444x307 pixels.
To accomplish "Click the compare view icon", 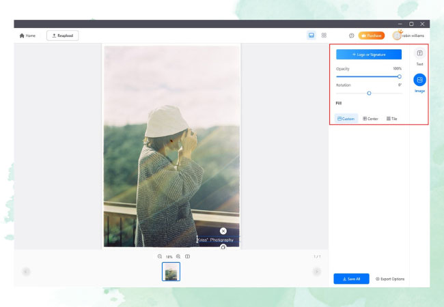I will 188,257.
